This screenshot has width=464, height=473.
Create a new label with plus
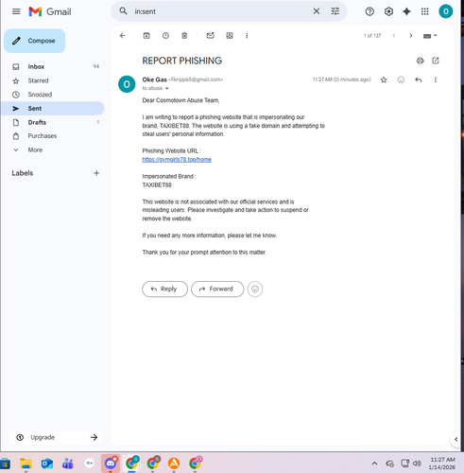(96, 173)
